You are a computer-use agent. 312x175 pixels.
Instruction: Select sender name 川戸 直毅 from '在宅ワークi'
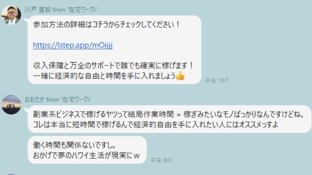click(61, 9)
